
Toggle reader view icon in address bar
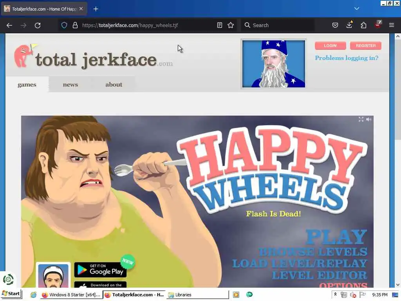click(x=219, y=25)
